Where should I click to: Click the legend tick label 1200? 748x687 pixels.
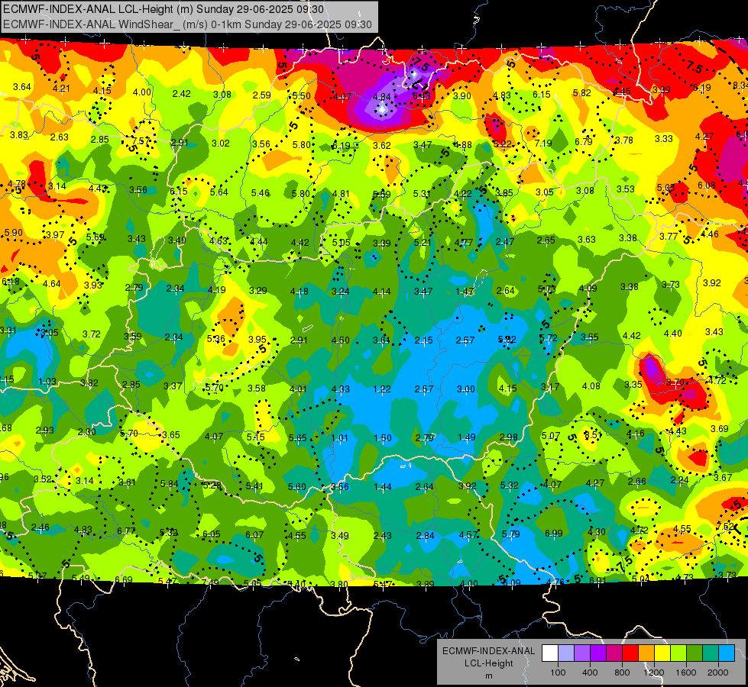[654, 672]
